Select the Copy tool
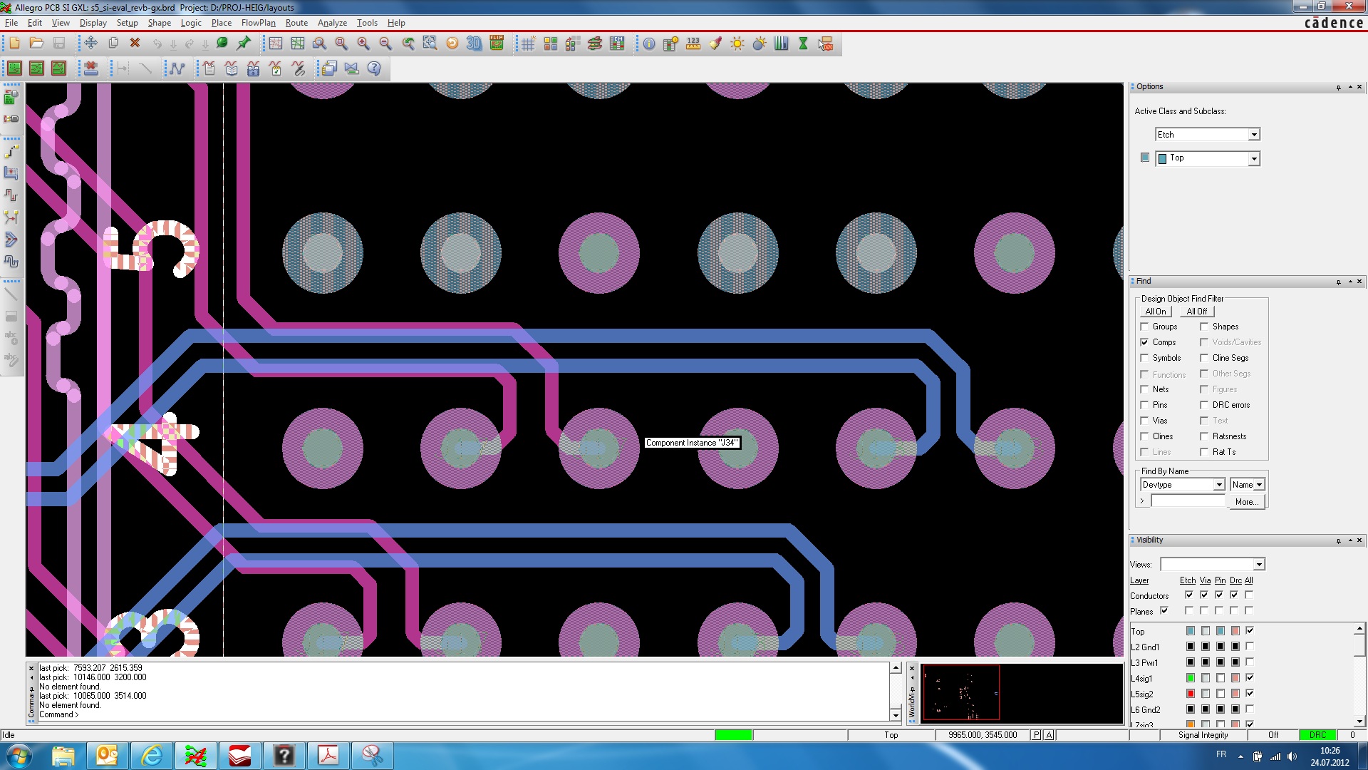 [x=112, y=43]
